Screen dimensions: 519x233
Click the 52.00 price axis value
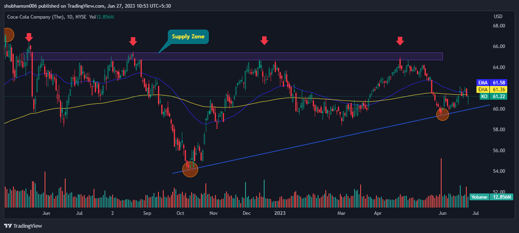pyautogui.click(x=499, y=192)
